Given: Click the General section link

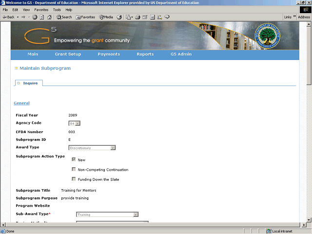Looking at the screenshot, I should pyautogui.click(x=21, y=103).
